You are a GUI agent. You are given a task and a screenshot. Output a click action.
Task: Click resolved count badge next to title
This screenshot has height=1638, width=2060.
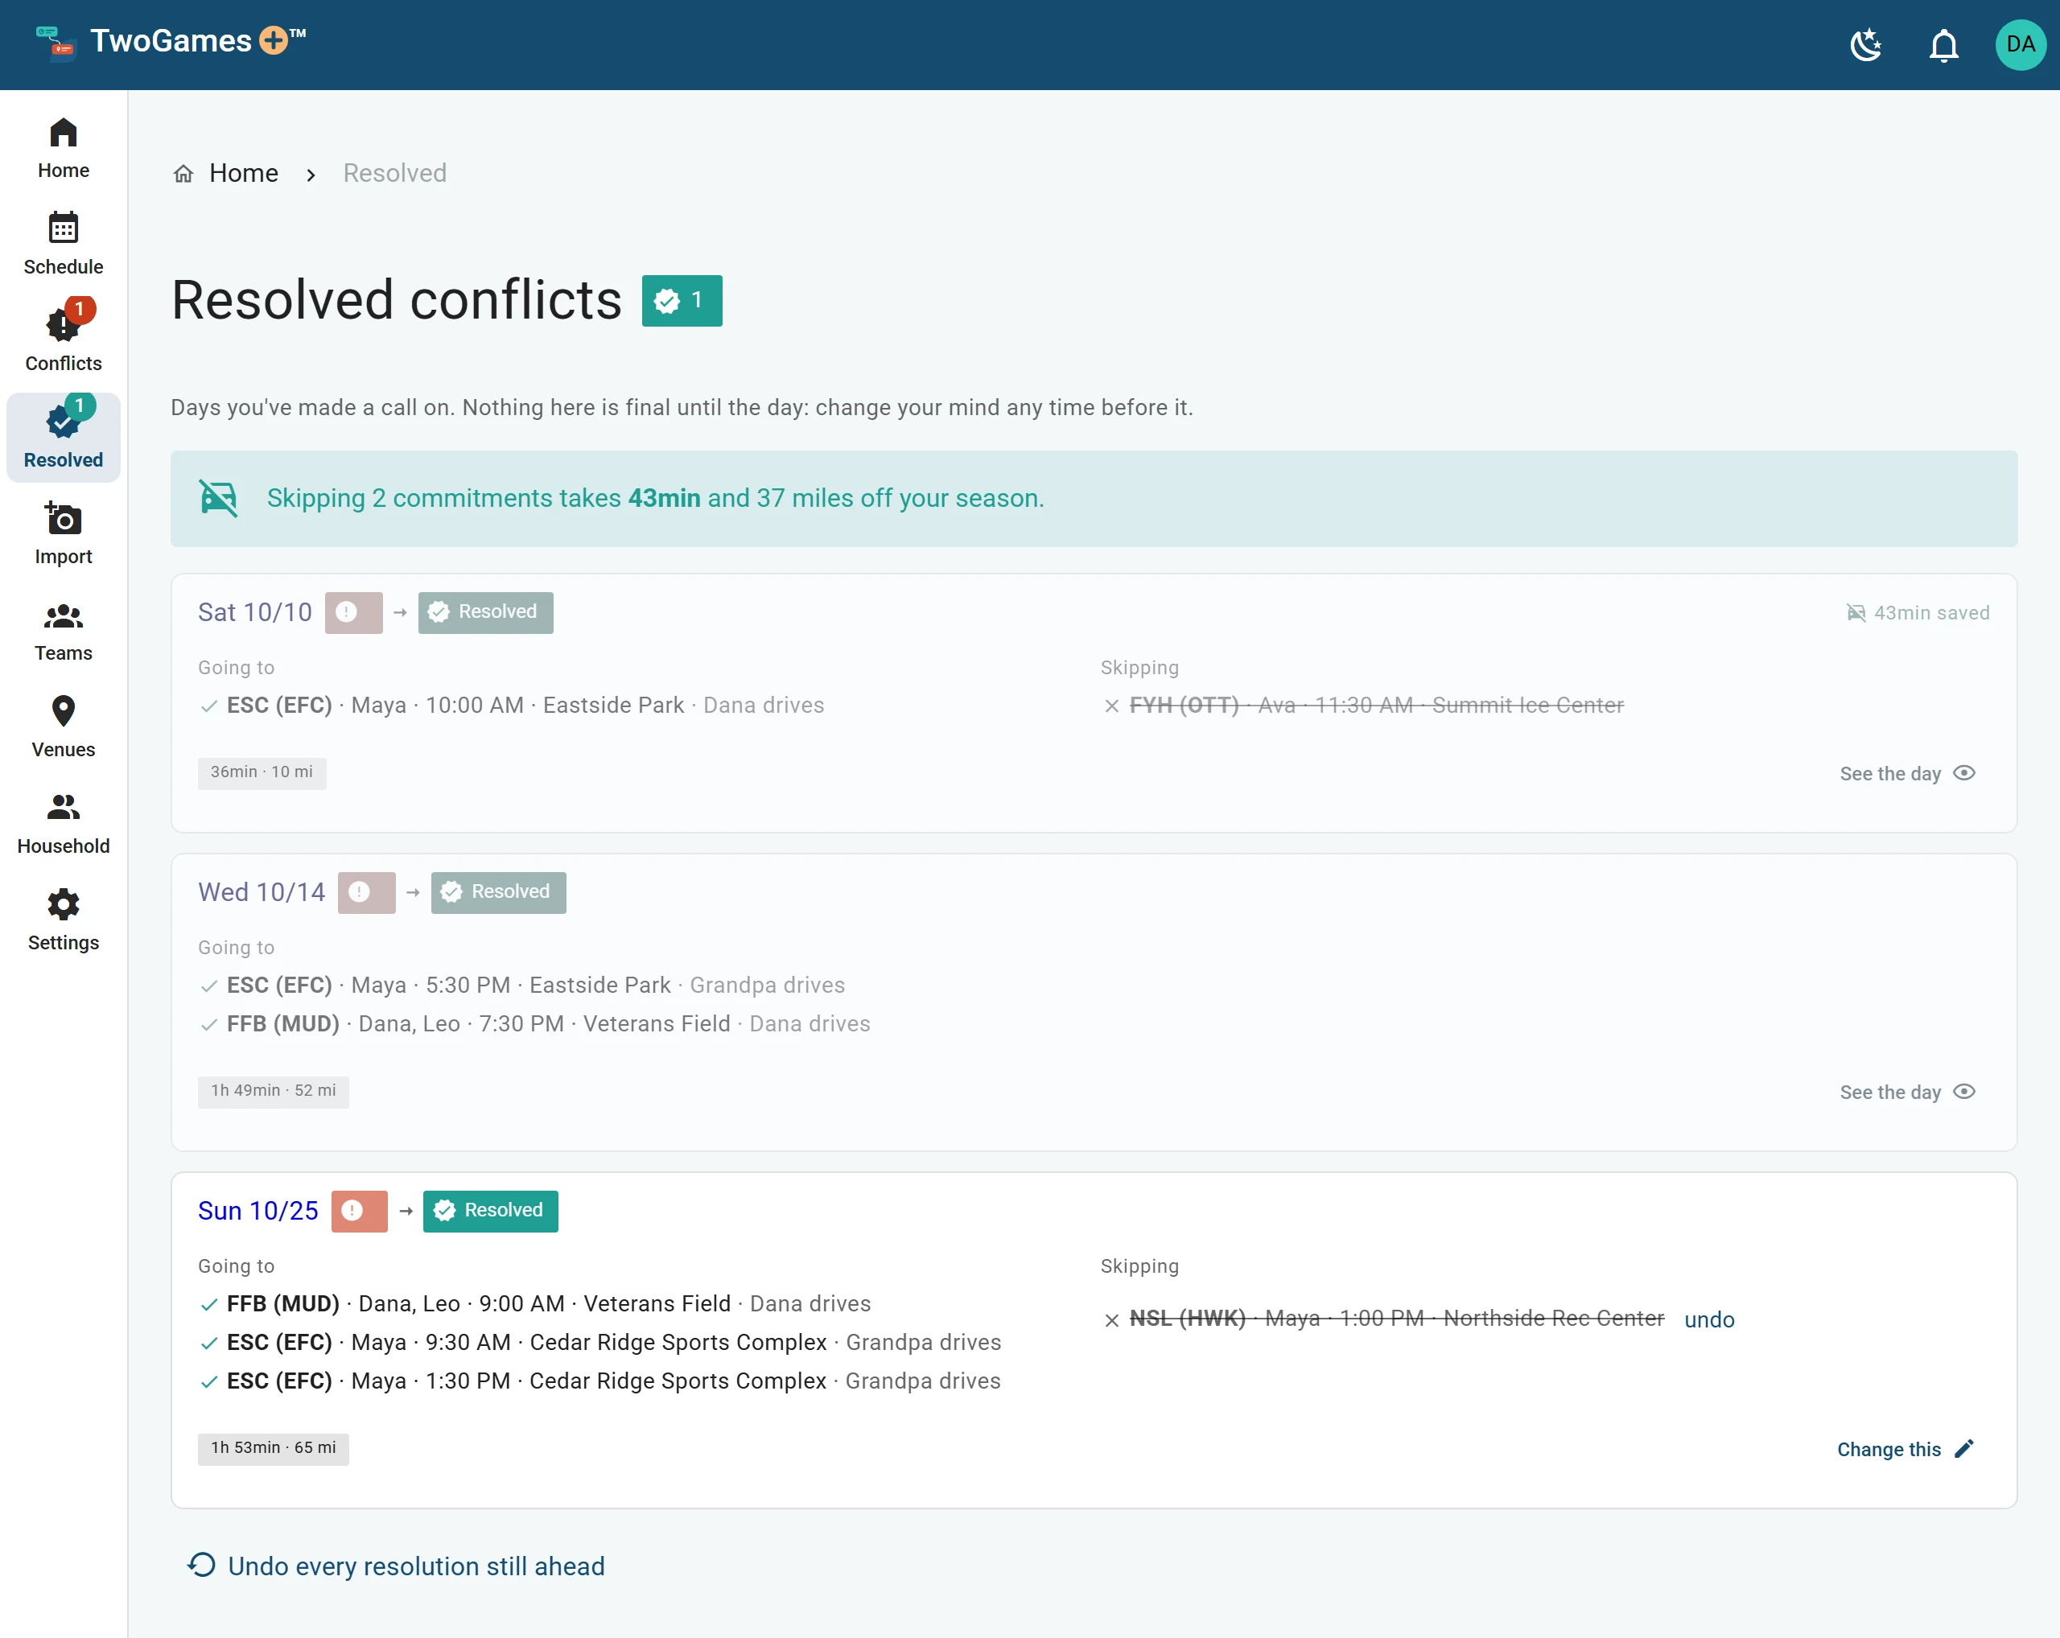click(682, 301)
